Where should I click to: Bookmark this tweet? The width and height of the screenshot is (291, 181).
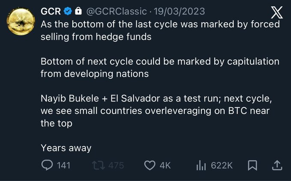click(x=252, y=165)
